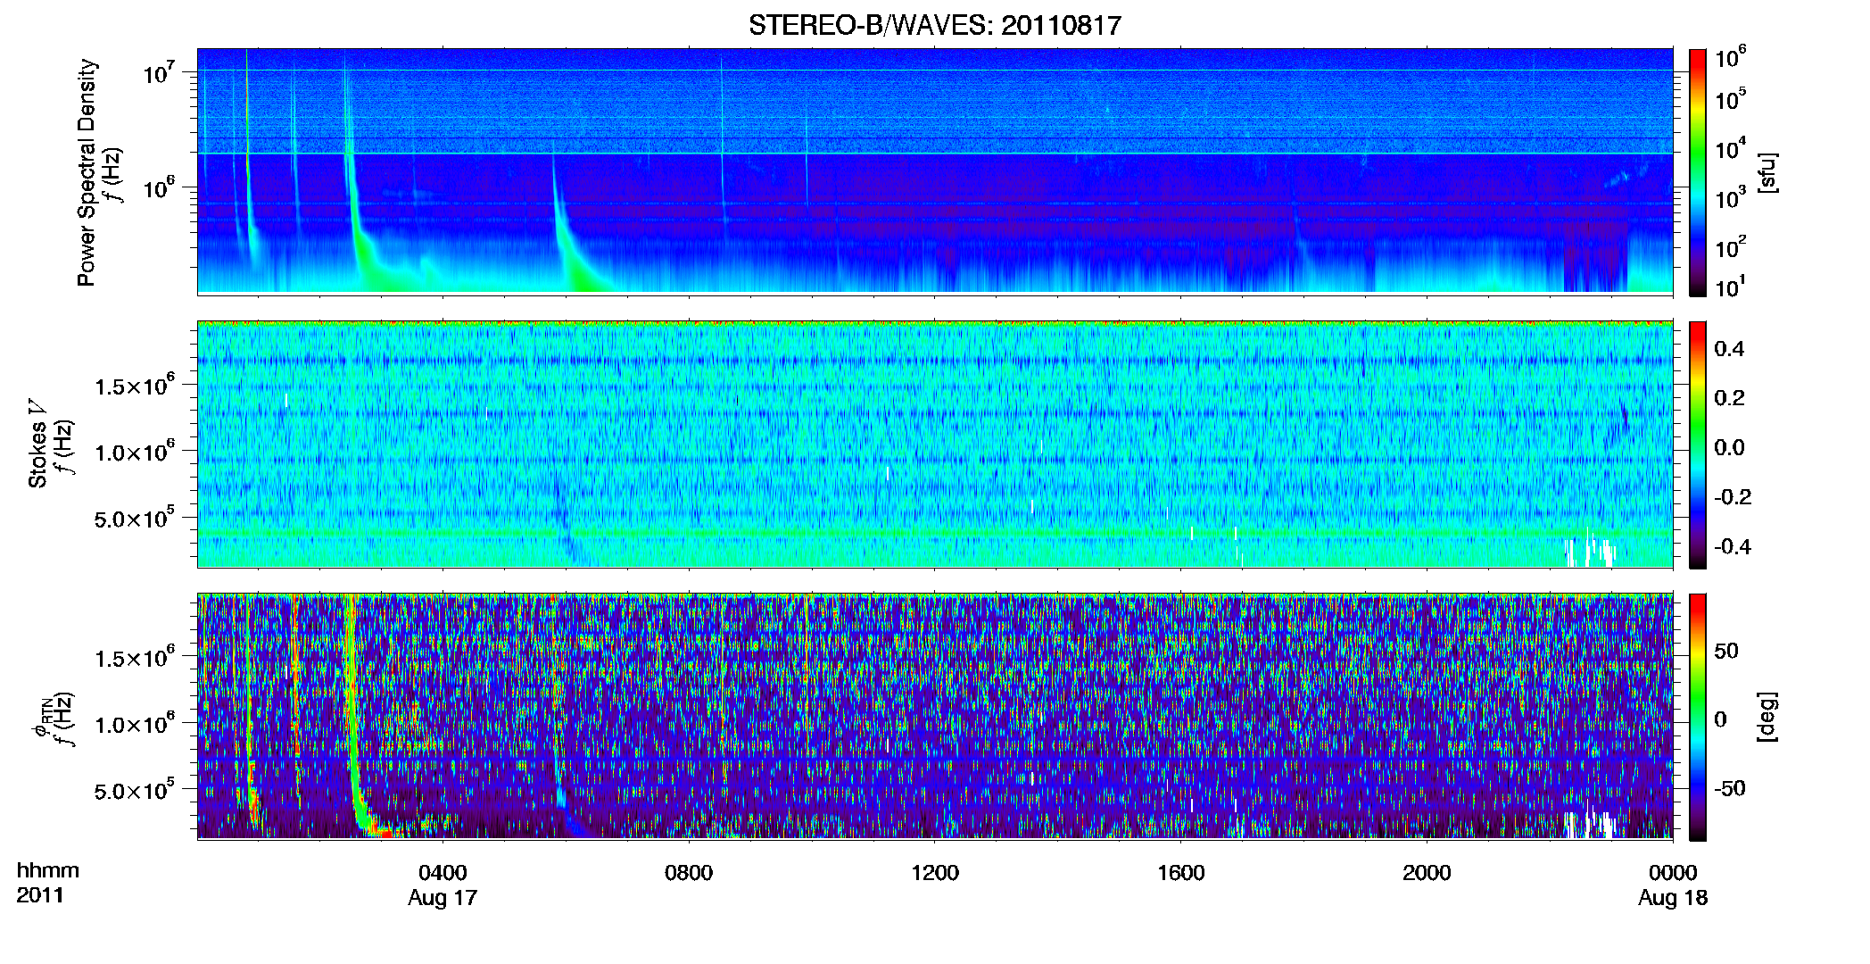
Task: Click the top panel sfu color bar
Action: 1698,172
